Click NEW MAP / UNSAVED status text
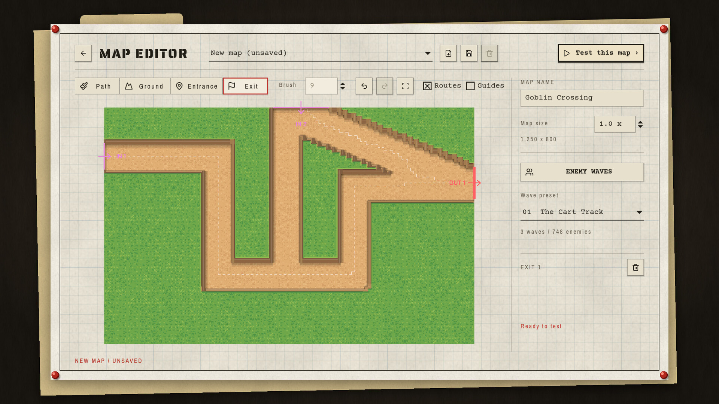 [109, 361]
